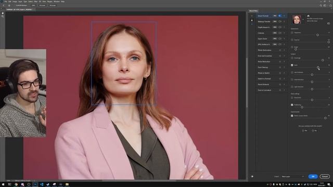The width and height of the screenshot is (333, 187).
Task: Open Chrome from the taskbar
Action: coord(16,184)
